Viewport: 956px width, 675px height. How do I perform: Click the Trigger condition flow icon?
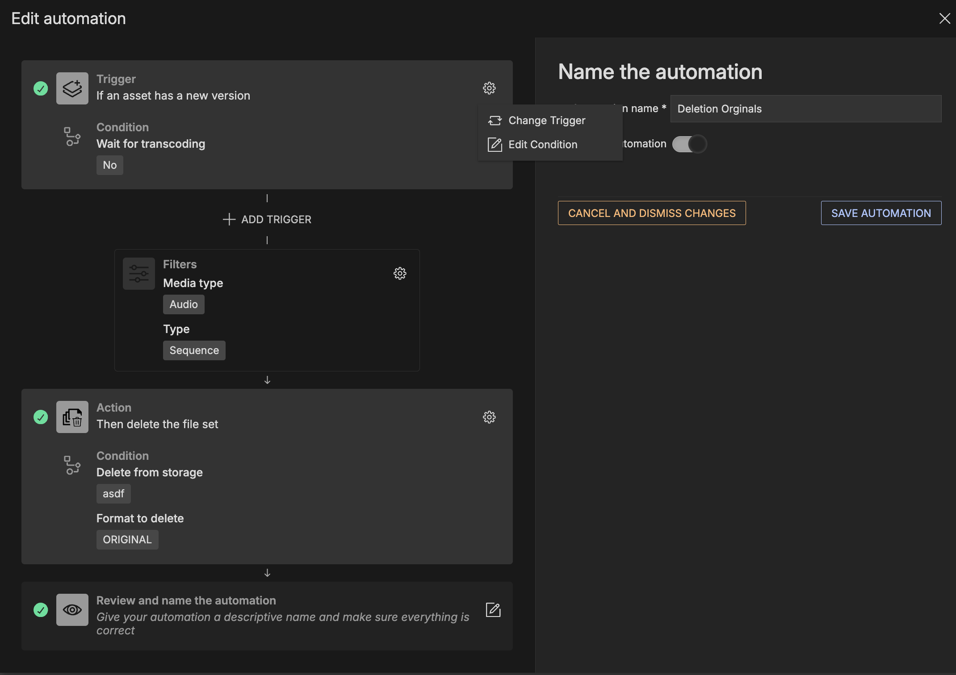tap(72, 137)
